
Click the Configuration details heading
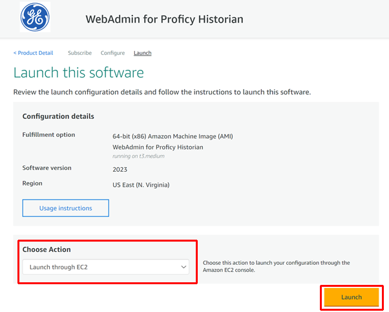tap(58, 116)
